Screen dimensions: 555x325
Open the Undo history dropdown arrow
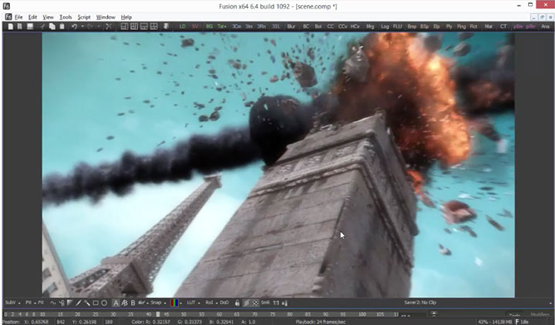pos(82,26)
